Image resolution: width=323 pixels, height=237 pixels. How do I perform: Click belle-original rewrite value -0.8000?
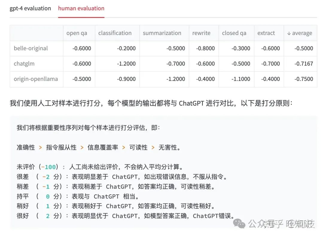click(205, 48)
